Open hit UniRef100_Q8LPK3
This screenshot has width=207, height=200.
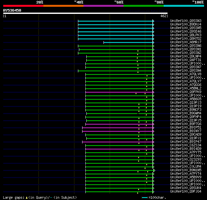point(186,35)
